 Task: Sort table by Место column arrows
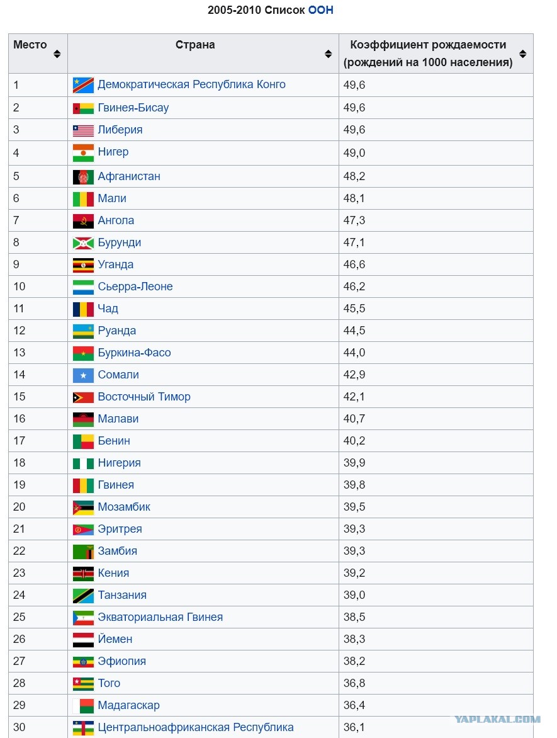click(57, 54)
